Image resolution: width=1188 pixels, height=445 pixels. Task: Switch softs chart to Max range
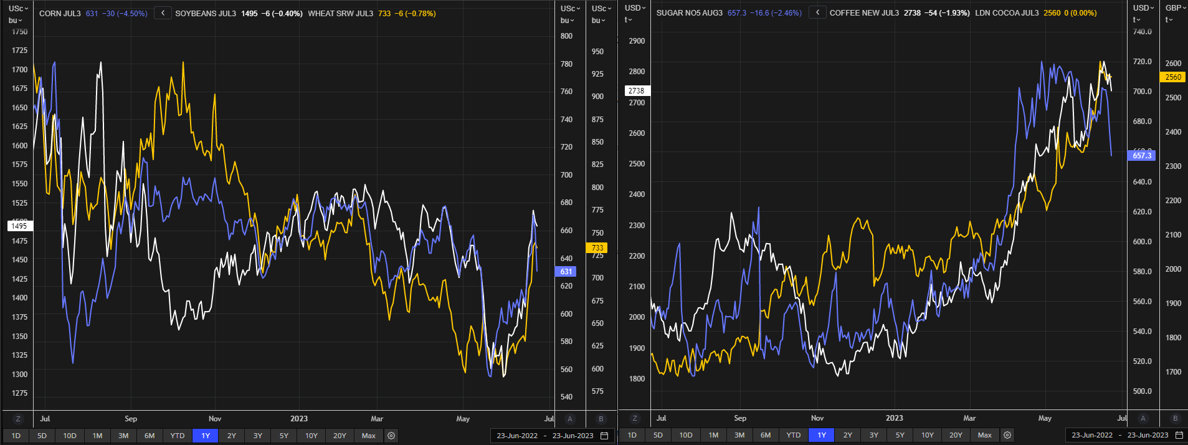click(984, 435)
